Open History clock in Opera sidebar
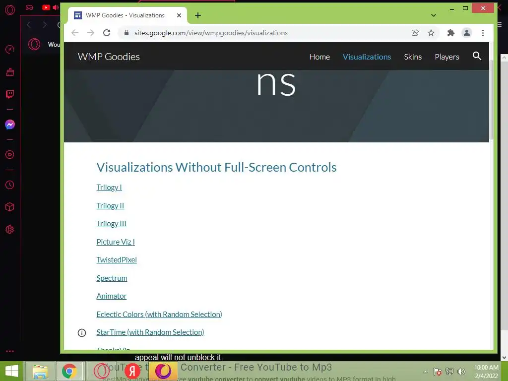The image size is (508, 381). point(10,185)
